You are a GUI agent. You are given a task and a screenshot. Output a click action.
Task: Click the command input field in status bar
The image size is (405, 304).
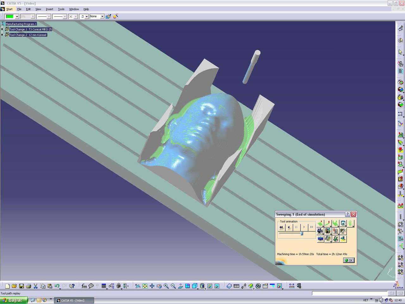(x=350, y=293)
